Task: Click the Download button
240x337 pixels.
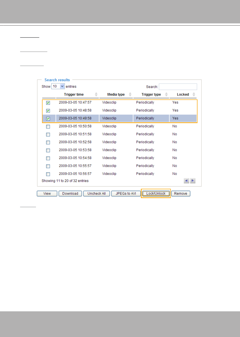Action: point(70,194)
